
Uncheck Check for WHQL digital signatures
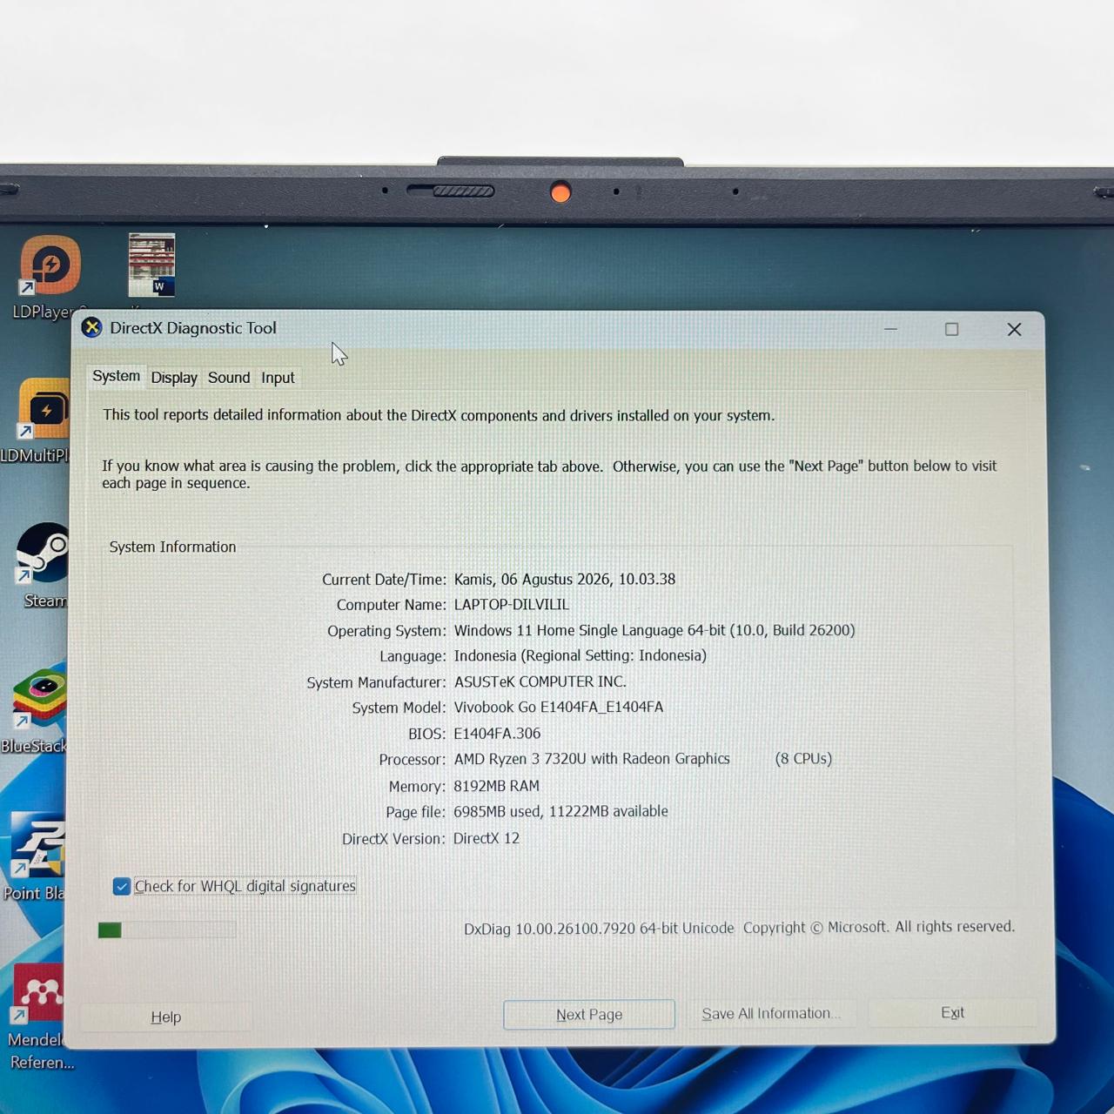point(122,886)
